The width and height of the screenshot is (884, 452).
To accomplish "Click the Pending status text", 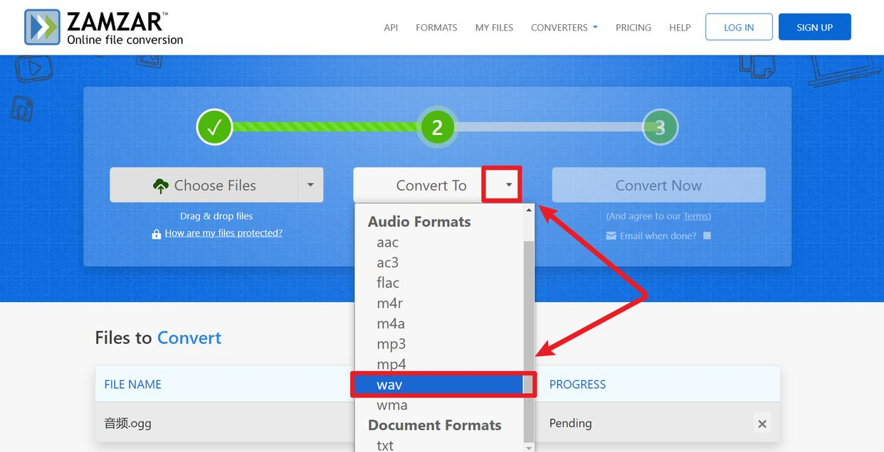I will (570, 423).
